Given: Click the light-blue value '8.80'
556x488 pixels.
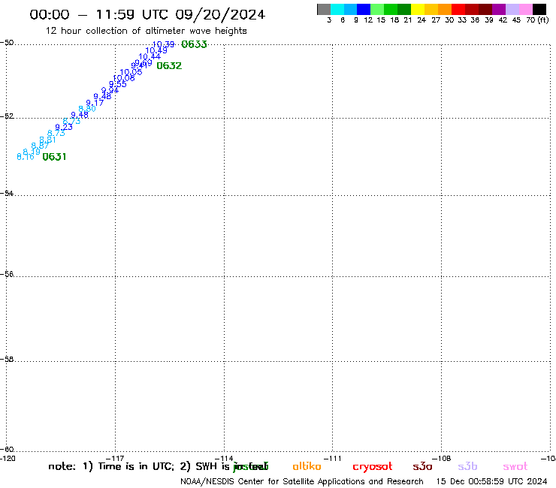Looking at the screenshot, I should (87, 108).
